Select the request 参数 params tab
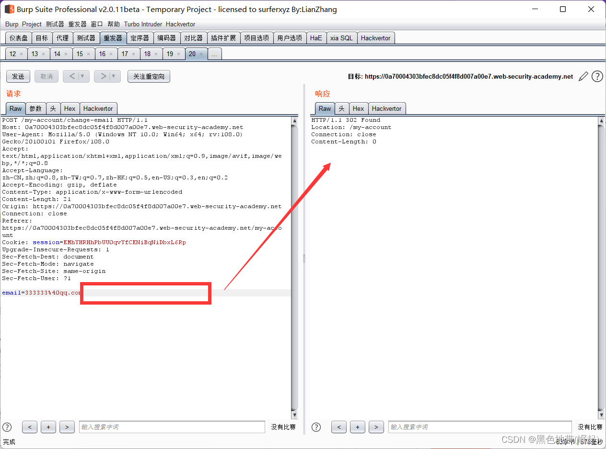 pyautogui.click(x=35, y=108)
